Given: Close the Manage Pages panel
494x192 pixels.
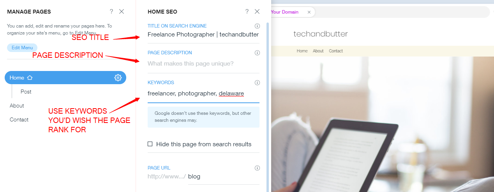Looking at the screenshot, I should pos(122,12).
